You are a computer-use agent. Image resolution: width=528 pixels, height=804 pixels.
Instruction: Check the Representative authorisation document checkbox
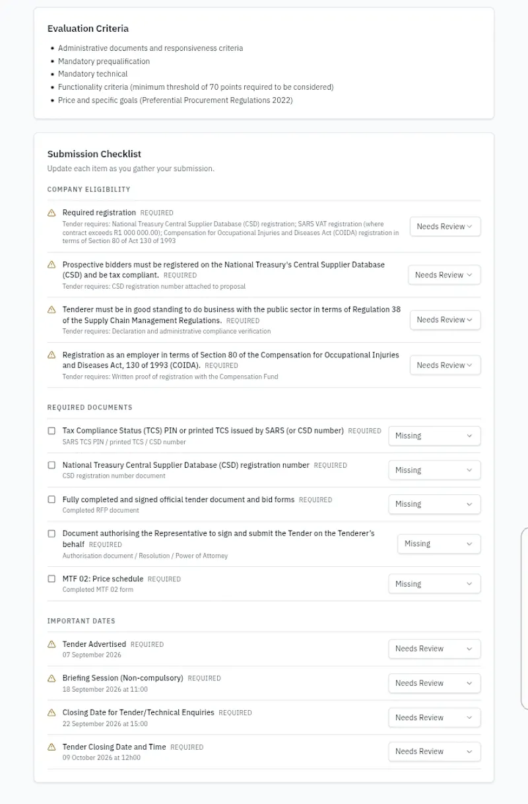pyautogui.click(x=51, y=533)
